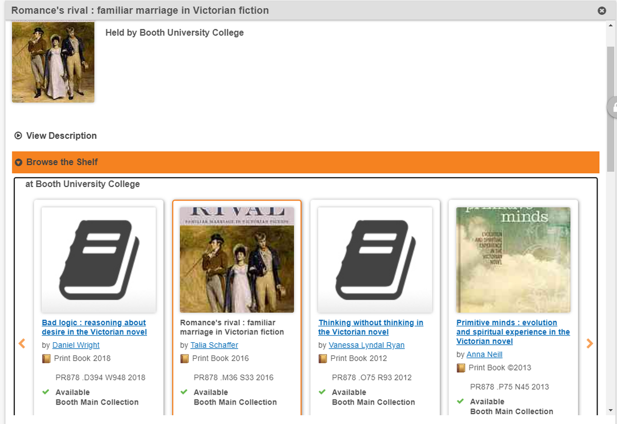Open author Daniel Wright link

point(76,345)
